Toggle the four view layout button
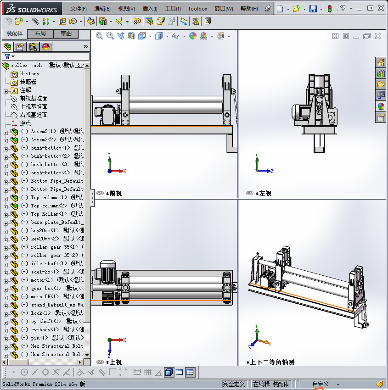This screenshot has width=388, height=390. tap(190, 373)
